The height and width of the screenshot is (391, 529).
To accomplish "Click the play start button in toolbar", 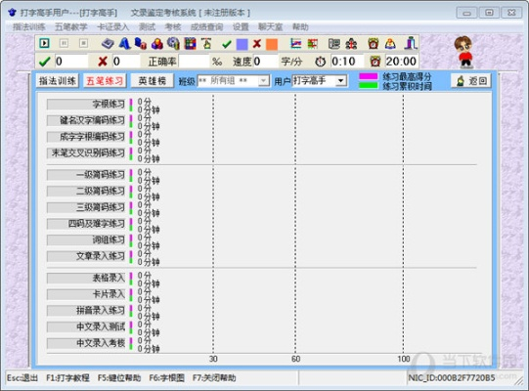I will 44,43.
